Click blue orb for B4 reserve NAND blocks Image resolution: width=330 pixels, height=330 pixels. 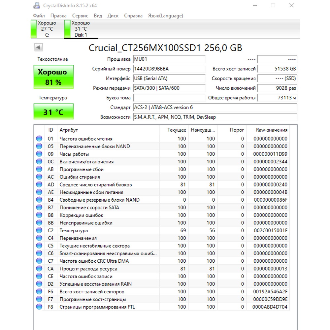coord(39,200)
